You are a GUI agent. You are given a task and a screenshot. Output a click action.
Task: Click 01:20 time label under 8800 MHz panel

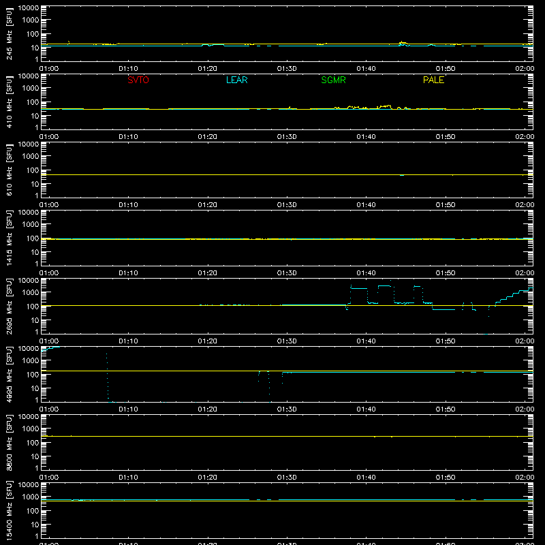point(208,478)
